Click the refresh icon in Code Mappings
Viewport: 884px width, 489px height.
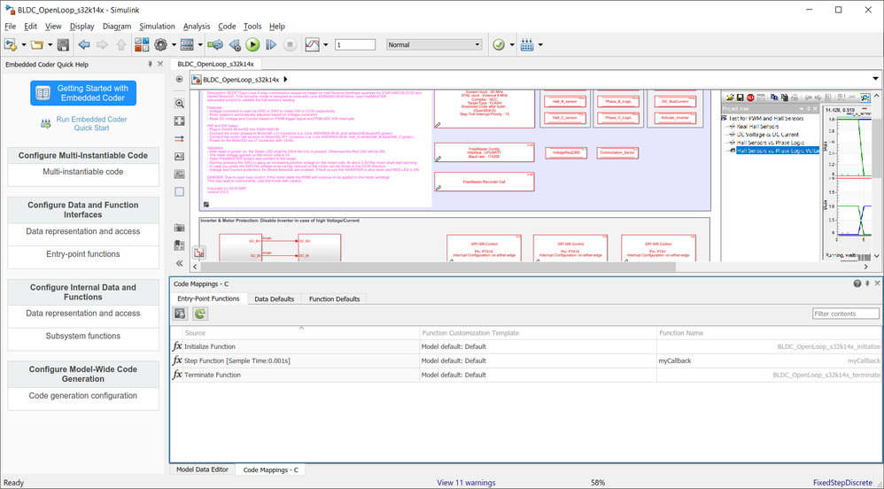[200, 314]
